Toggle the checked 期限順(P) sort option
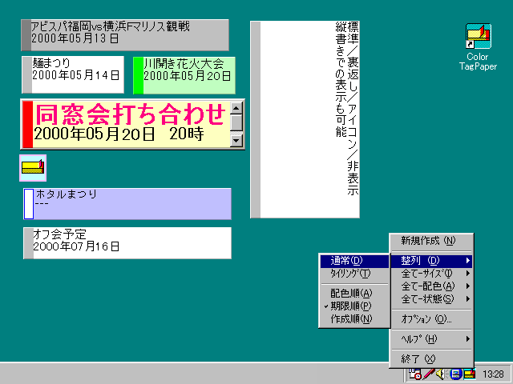The width and height of the screenshot is (513, 384). (x=354, y=306)
